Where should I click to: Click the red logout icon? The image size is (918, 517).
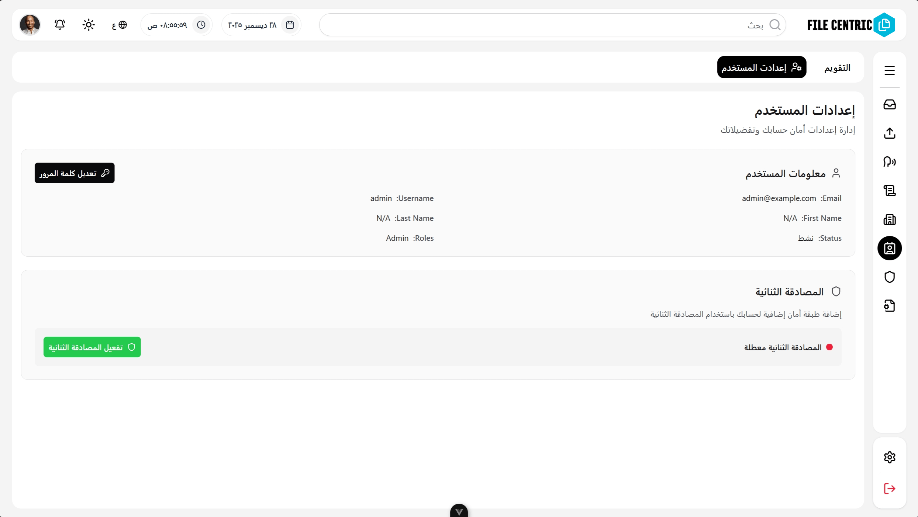[x=889, y=489]
